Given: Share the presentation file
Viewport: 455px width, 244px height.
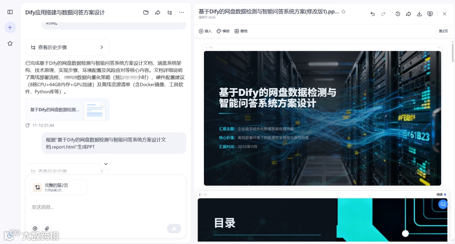Looking at the screenshot, I should point(409,14).
